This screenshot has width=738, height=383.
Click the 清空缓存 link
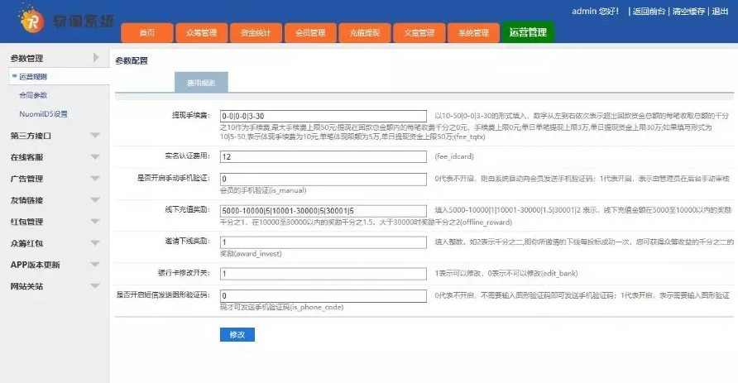coord(688,12)
